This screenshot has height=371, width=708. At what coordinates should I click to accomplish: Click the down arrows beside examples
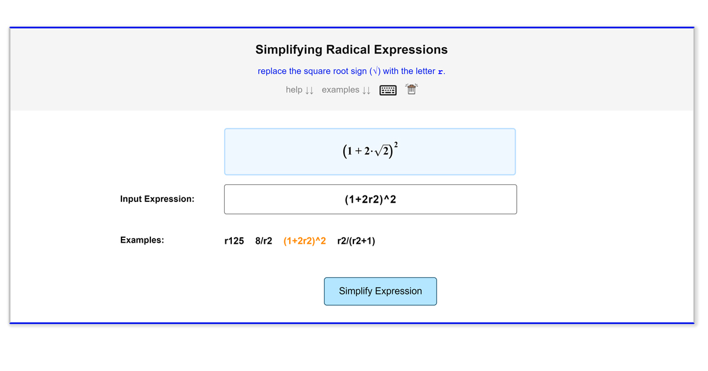pyautogui.click(x=366, y=91)
